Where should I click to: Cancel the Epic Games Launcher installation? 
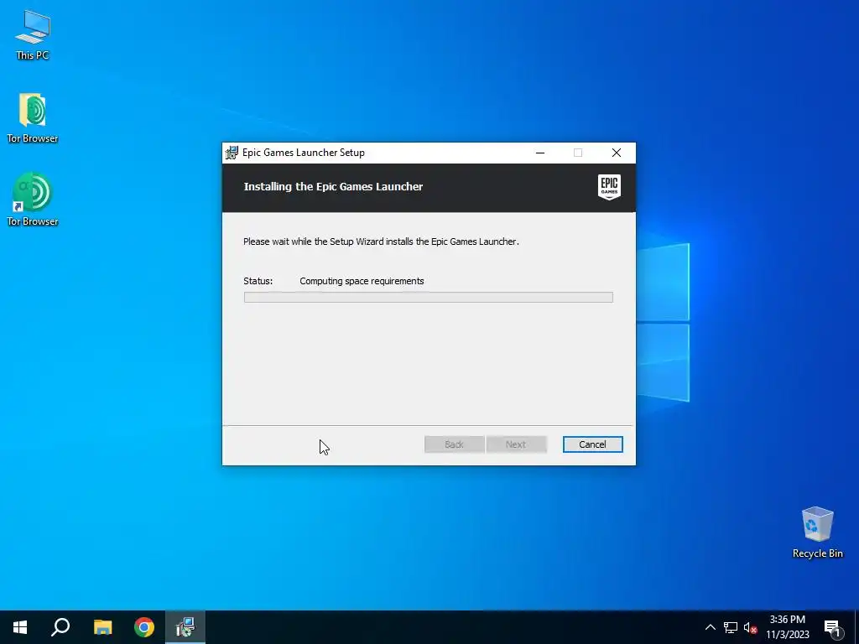pos(593,444)
